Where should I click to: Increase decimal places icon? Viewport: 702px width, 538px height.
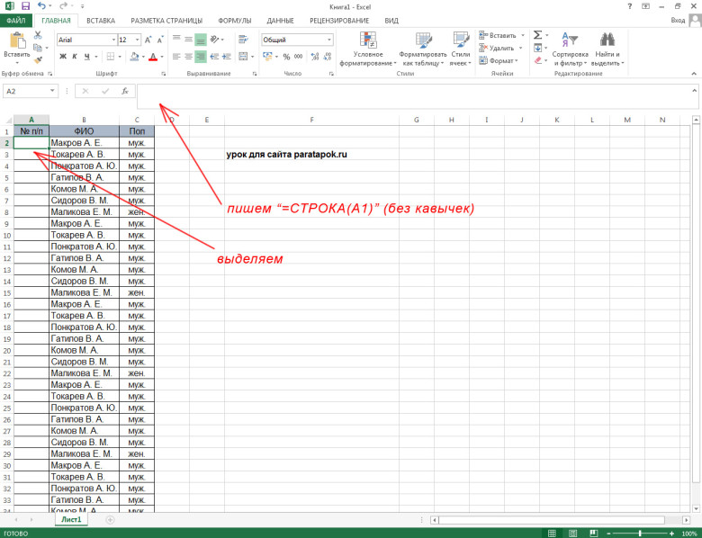point(315,57)
